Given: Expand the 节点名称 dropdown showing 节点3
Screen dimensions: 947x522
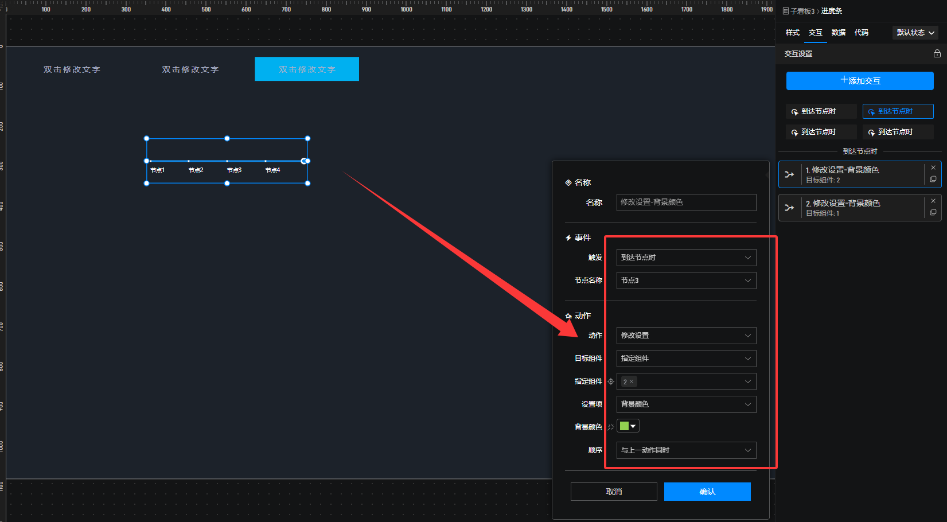Looking at the screenshot, I should click(x=686, y=281).
